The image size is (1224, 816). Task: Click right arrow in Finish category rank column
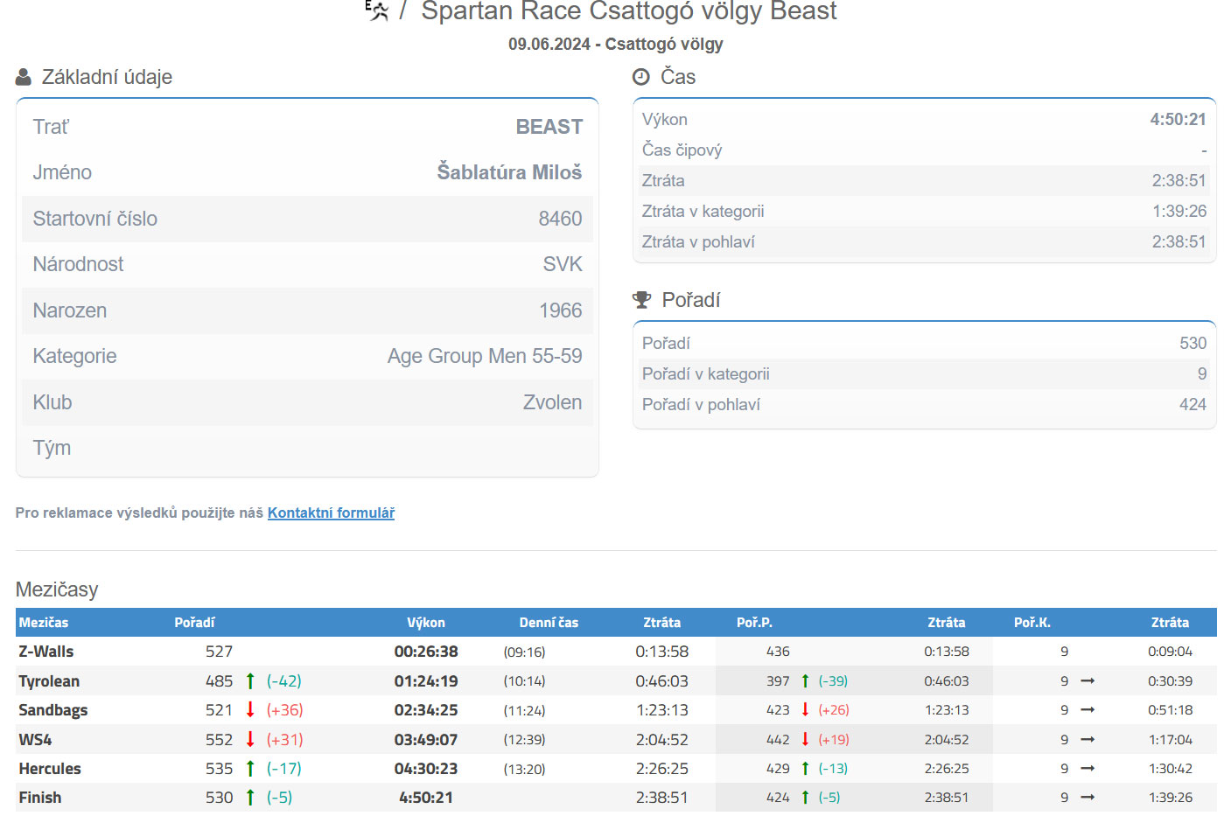[1088, 797]
